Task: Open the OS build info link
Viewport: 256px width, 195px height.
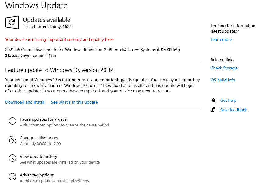Action: pos(223,80)
